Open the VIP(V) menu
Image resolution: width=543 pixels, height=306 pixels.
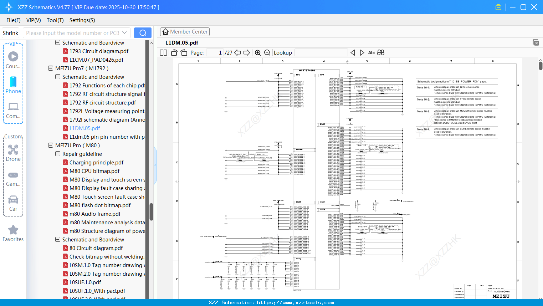(34, 20)
